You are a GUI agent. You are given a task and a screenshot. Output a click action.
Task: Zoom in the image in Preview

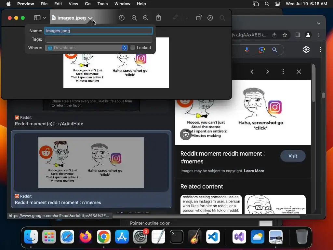(x=146, y=18)
